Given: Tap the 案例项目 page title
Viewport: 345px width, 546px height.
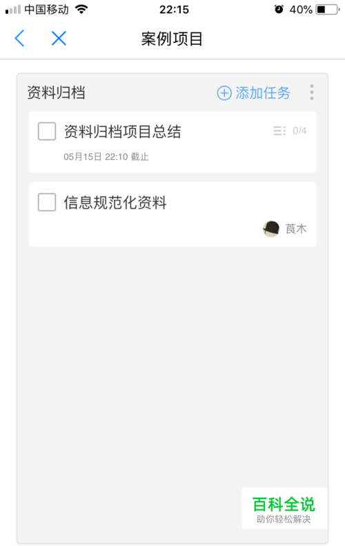Looking at the screenshot, I should [x=172, y=39].
